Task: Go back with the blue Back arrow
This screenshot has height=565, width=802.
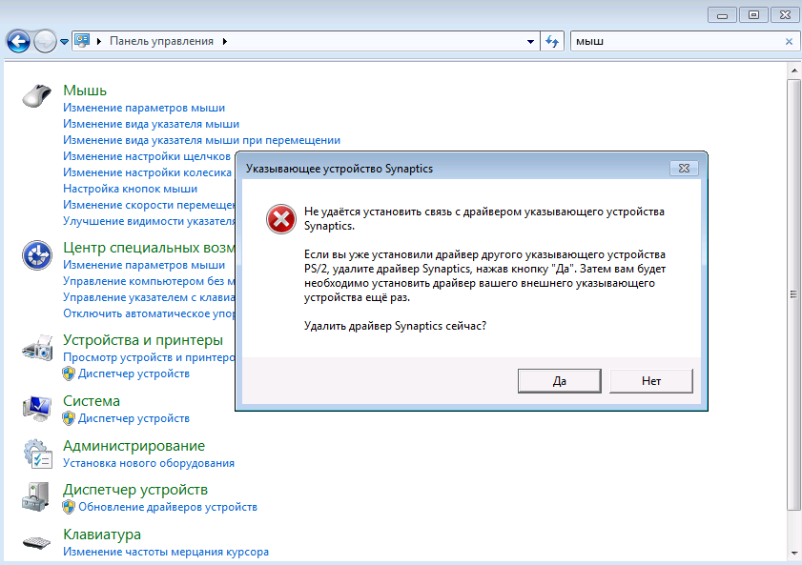Action: (18, 41)
